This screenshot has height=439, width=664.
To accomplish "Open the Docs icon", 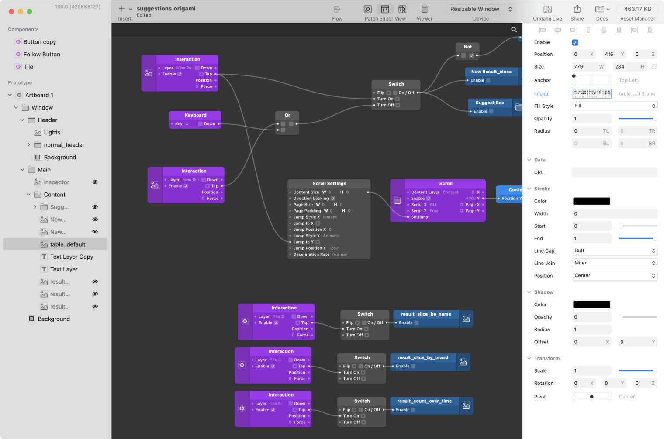I will pyautogui.click(x=602, y=9).
